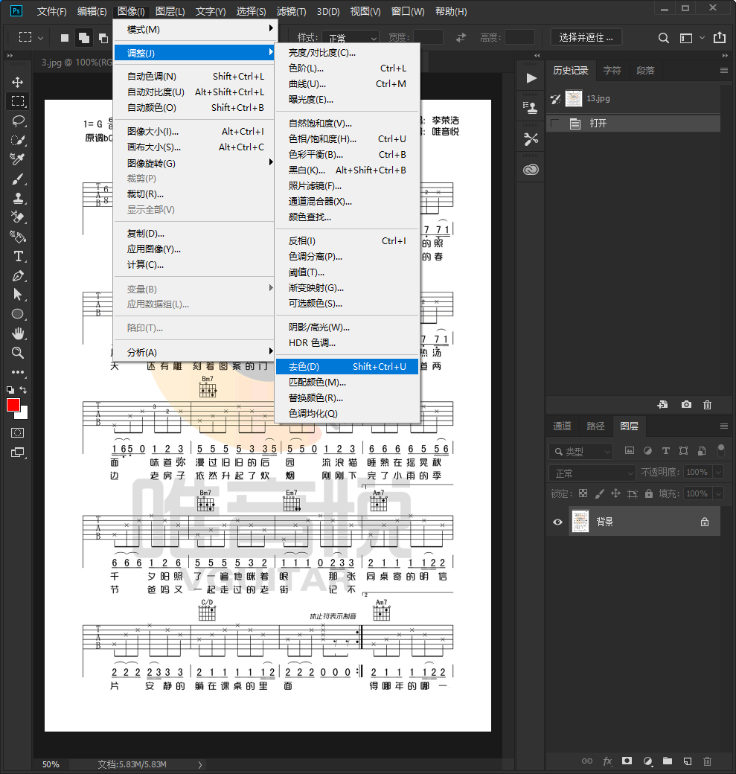736x774 pixels.
Task: Enable add to selection mode
Action: pos(84,37)
